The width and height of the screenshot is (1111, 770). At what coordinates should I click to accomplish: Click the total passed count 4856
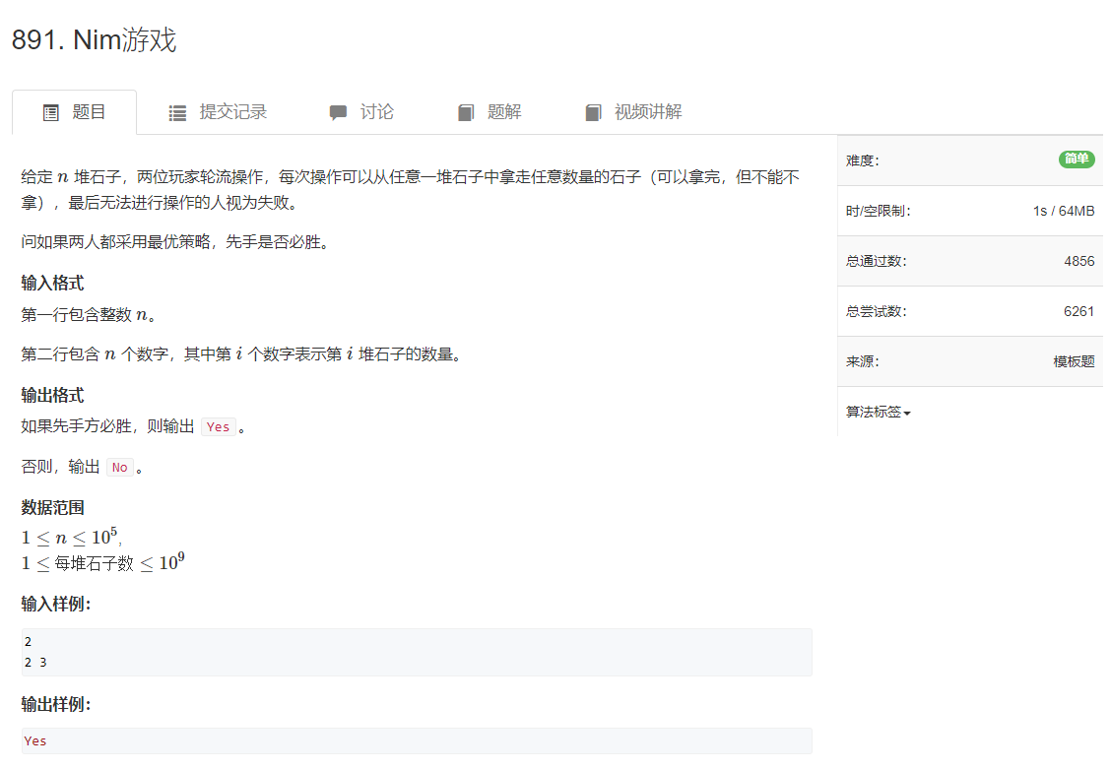pos(1080,260)
